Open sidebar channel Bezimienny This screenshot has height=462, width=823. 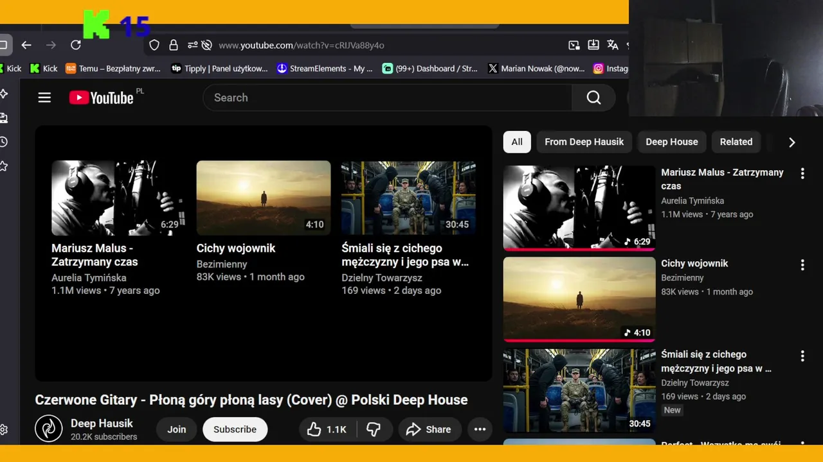682,278
